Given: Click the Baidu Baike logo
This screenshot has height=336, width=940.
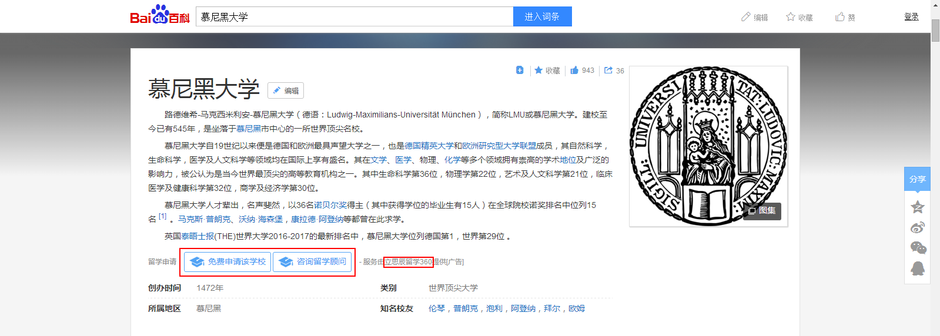Looking at the screenshot, I should click(160, 15).
